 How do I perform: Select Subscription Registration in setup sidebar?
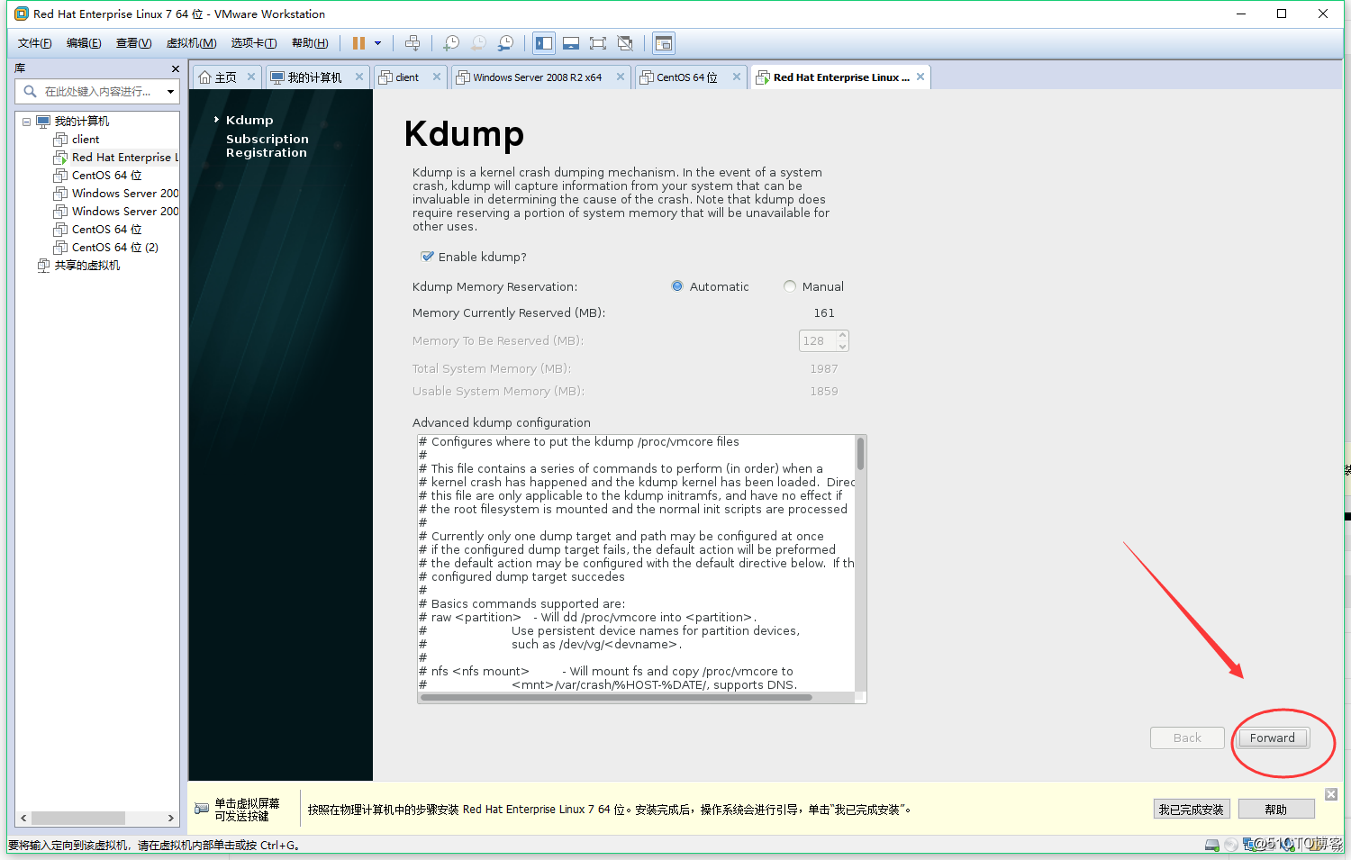tap(267, 146)
